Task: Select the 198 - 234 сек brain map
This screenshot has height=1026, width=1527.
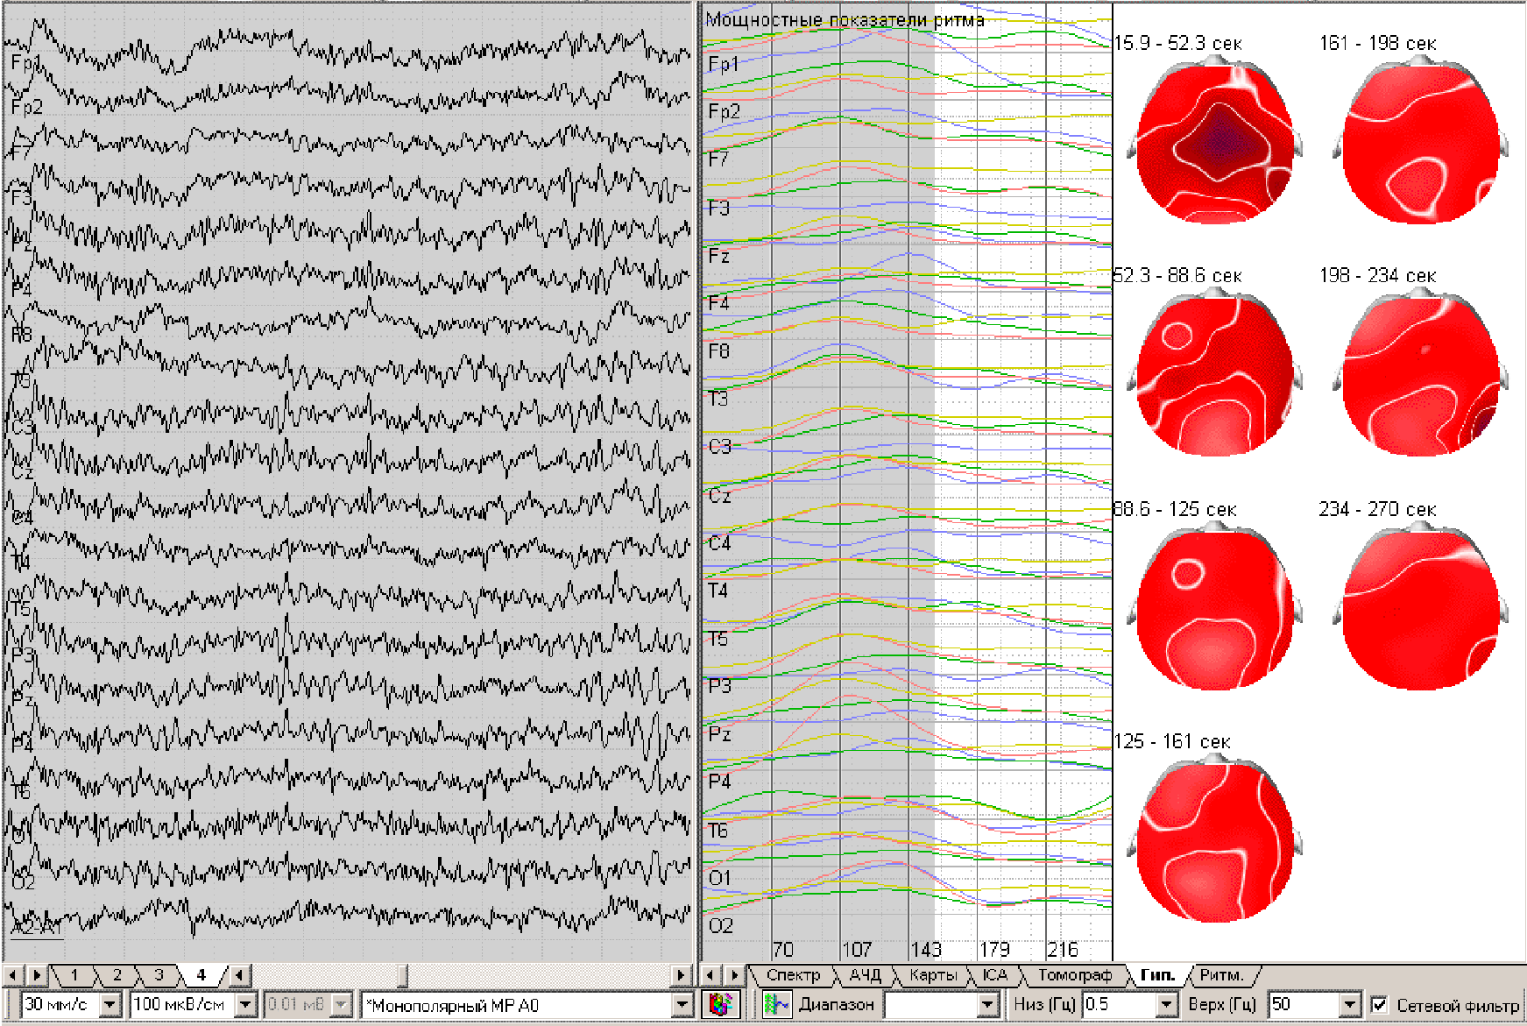Action: (1419, 374)
